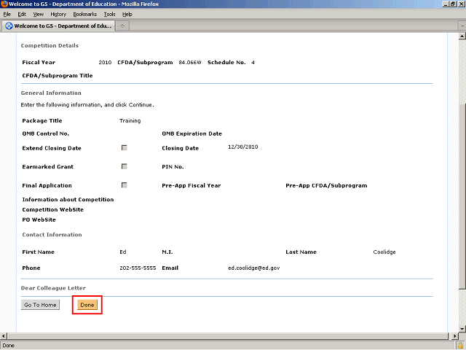The image size is (466, 350).
Task: Click the Firefox logo in title bar
Action: coord(4,4)
